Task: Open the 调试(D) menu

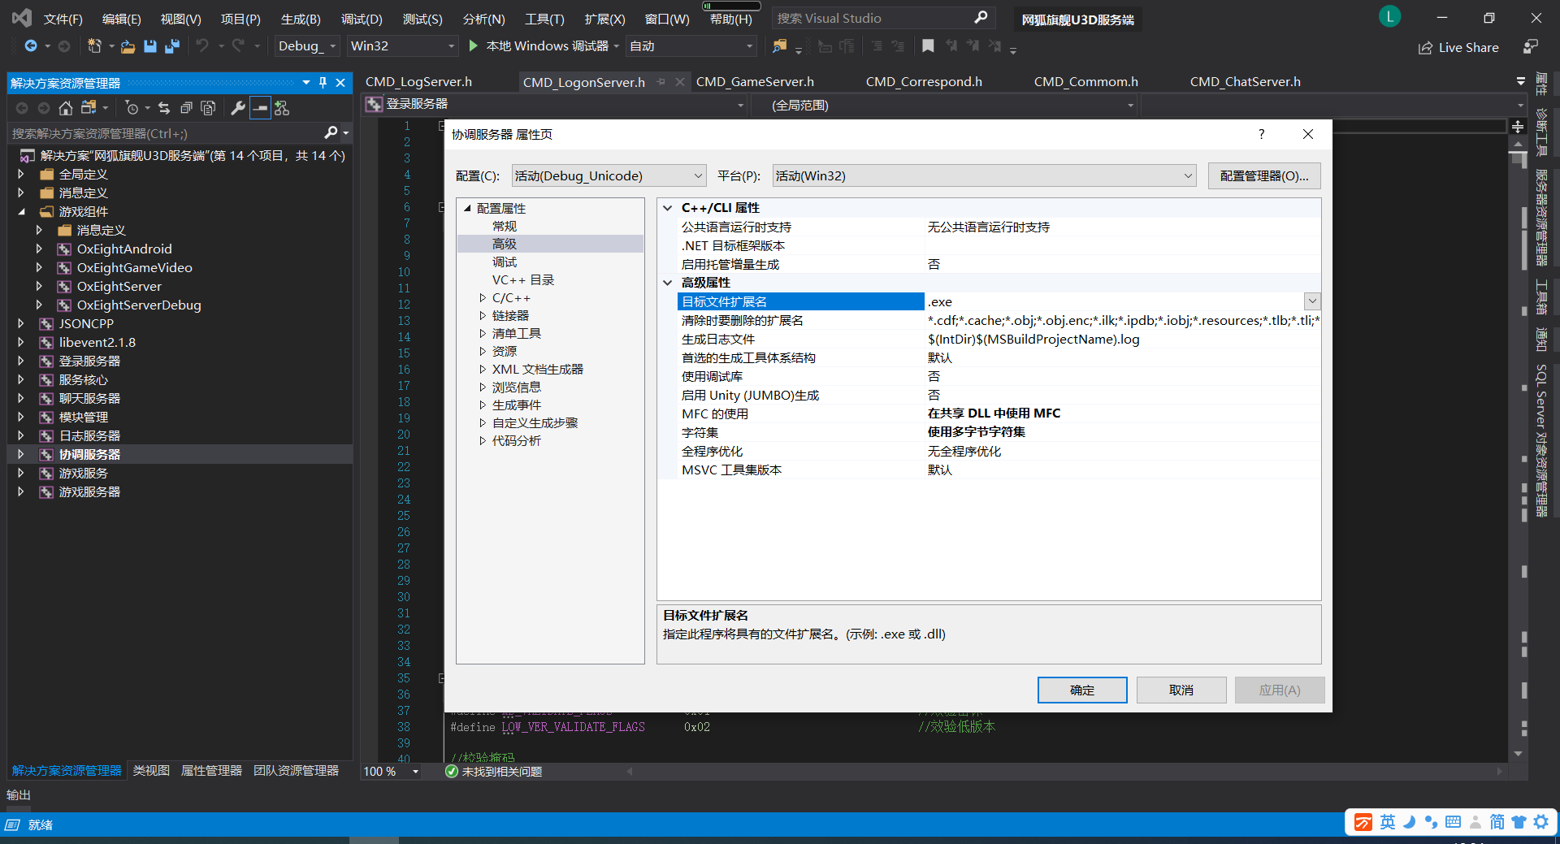Action: tap(362, 19)
